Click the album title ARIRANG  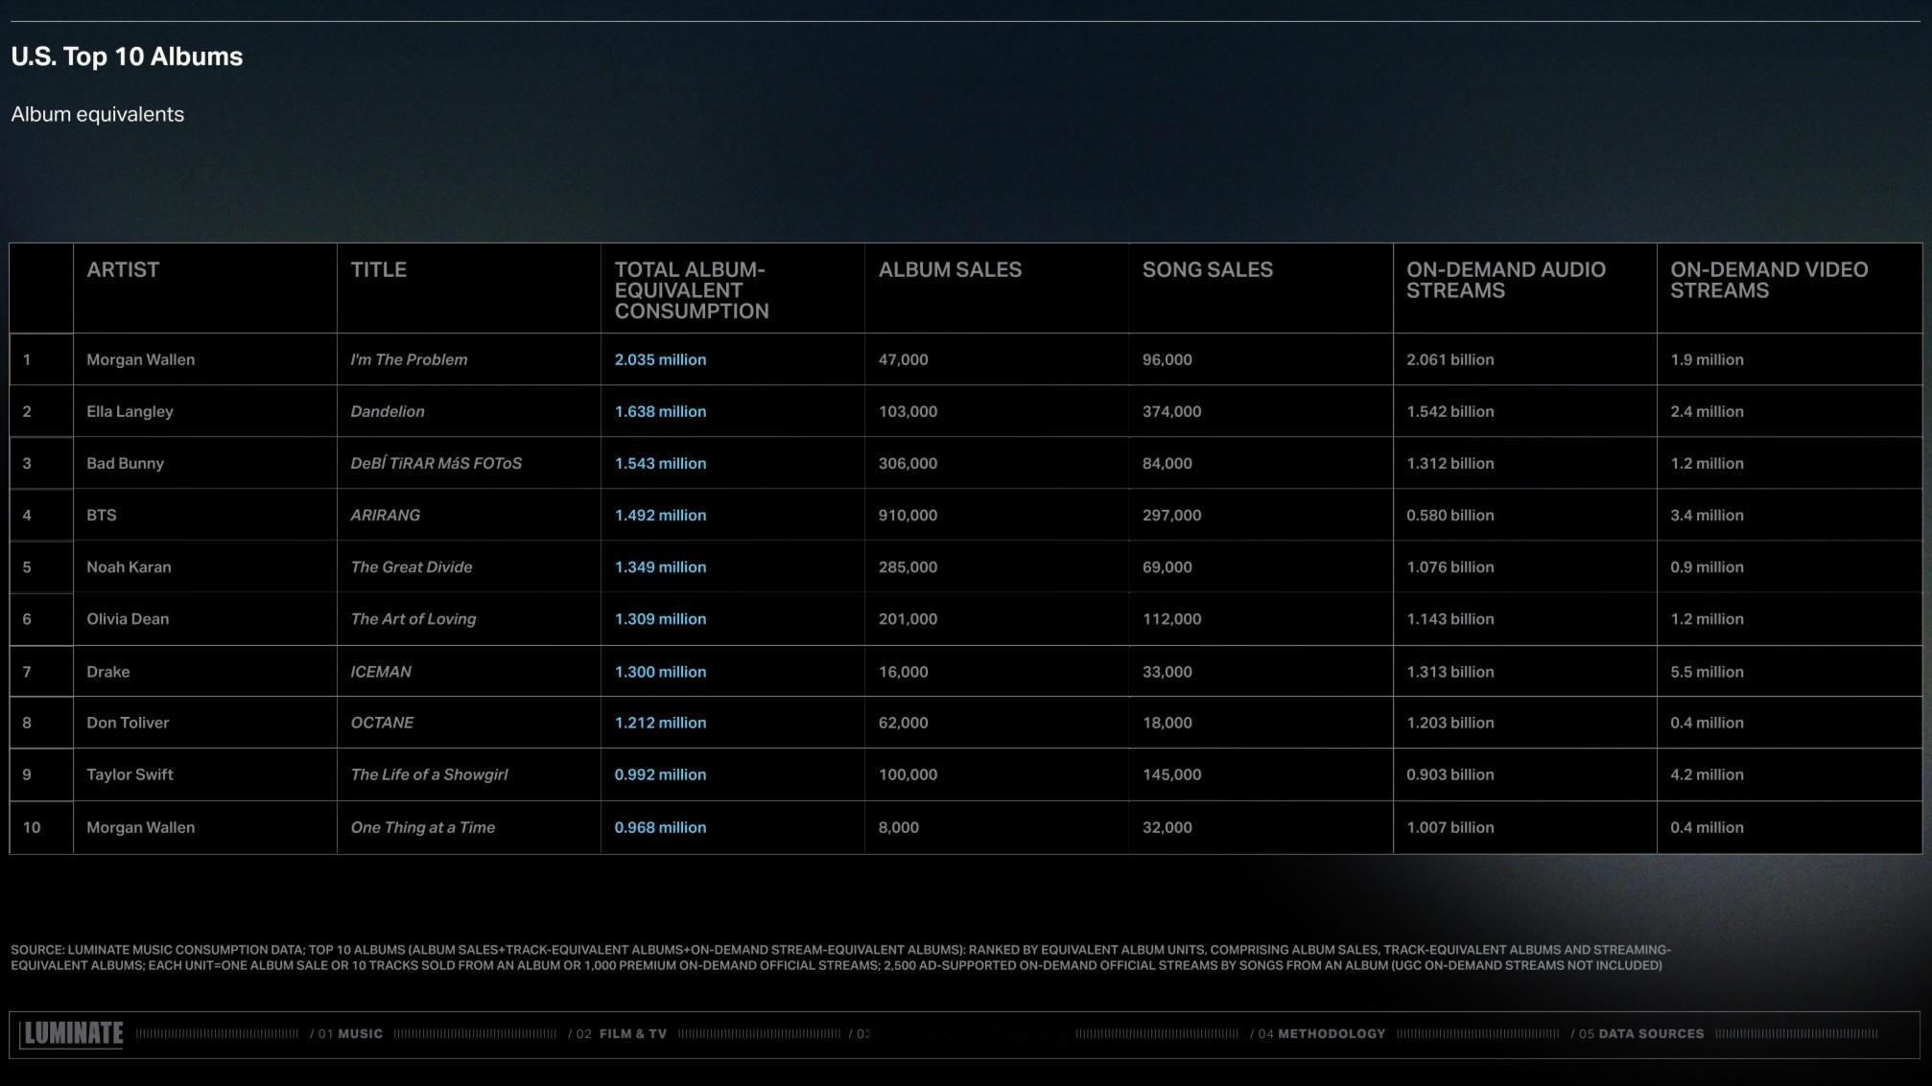point(385,515)
